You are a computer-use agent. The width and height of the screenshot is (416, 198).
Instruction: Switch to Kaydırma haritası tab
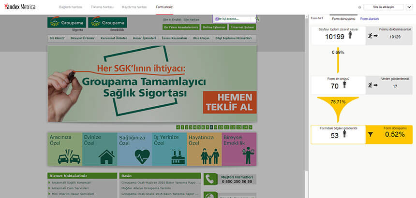[x=134, y=7]
